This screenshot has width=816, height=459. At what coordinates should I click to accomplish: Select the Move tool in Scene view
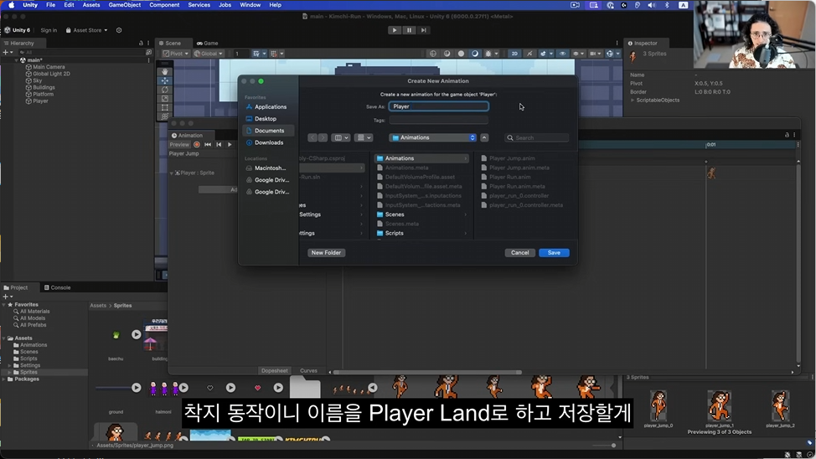pos(165,80)
